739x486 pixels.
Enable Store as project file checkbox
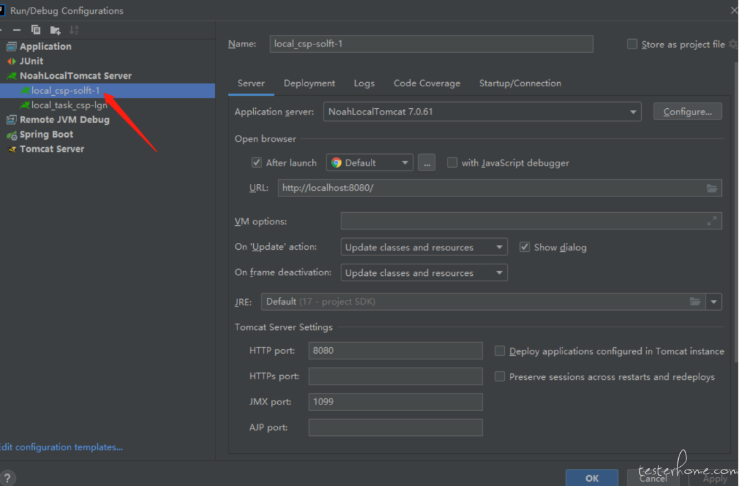click(632, 44)
